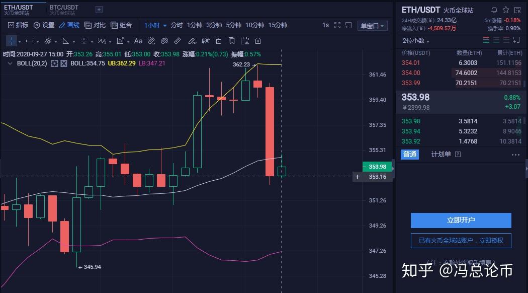
Task: Click the fullscreen chart icon
Action: 337,25
